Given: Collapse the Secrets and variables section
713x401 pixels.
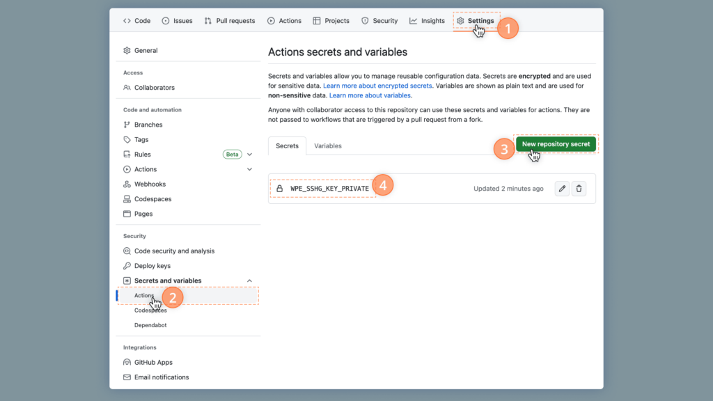Looking at the screenshot, I should pyautogui.click(x=249, y=281).
